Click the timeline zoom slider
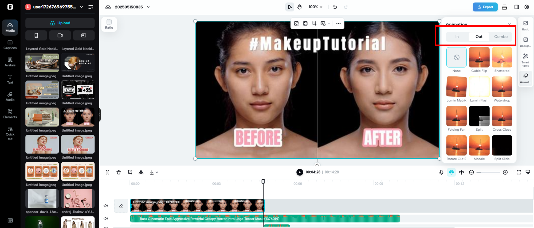 click(x=488, y=172)
